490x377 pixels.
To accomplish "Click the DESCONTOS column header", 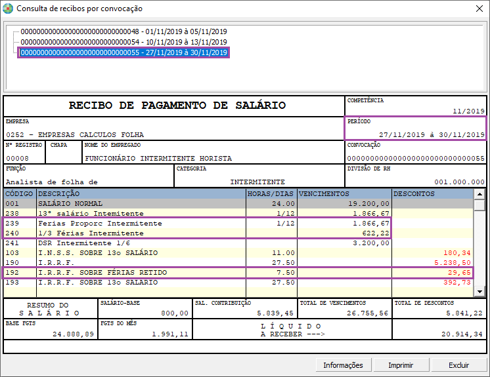I will 433,193.
